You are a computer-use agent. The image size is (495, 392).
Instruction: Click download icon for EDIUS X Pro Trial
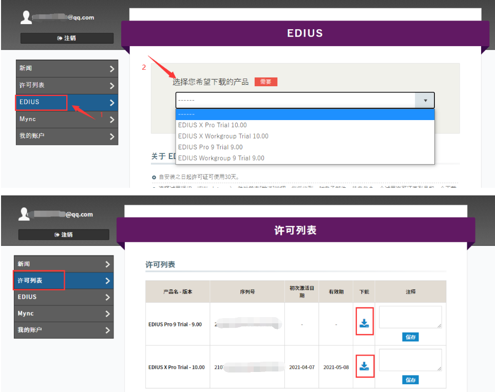coord(364,366)
